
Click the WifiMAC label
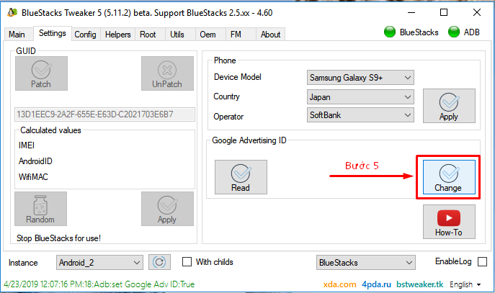[33, 177]
